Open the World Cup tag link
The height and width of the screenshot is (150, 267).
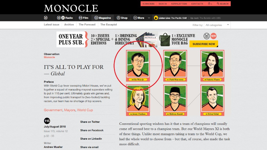pos(85,110)
